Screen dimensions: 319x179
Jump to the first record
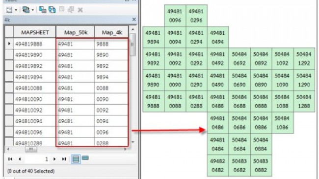click(x=10, y=159)
